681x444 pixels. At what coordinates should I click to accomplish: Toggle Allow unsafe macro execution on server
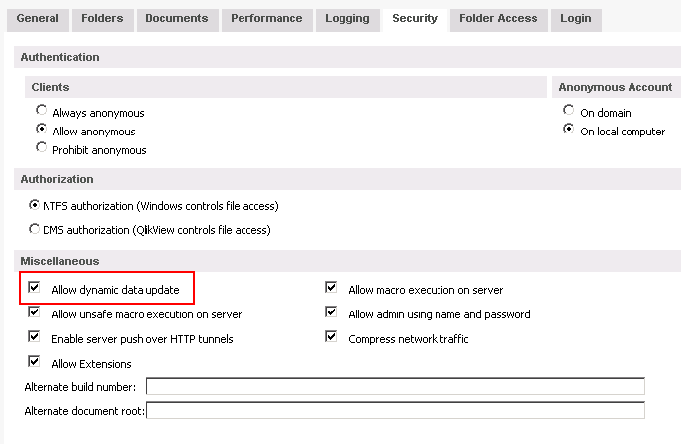click(35, 312)
